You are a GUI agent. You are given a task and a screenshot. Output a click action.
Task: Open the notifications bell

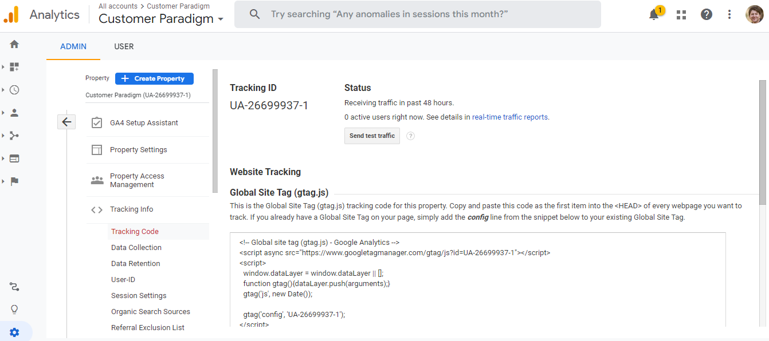pyautogui.click(x=654, y=15)
